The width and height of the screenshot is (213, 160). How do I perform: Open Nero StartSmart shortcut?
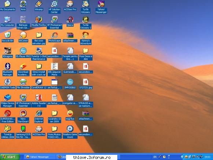pyautogui.click(x=23, y=116)
